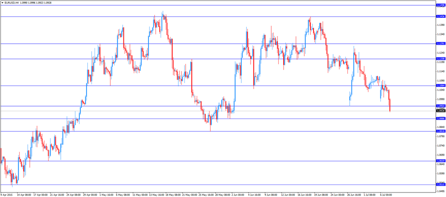Click the 24 Jun 00:00 time label

coord(337,195)
